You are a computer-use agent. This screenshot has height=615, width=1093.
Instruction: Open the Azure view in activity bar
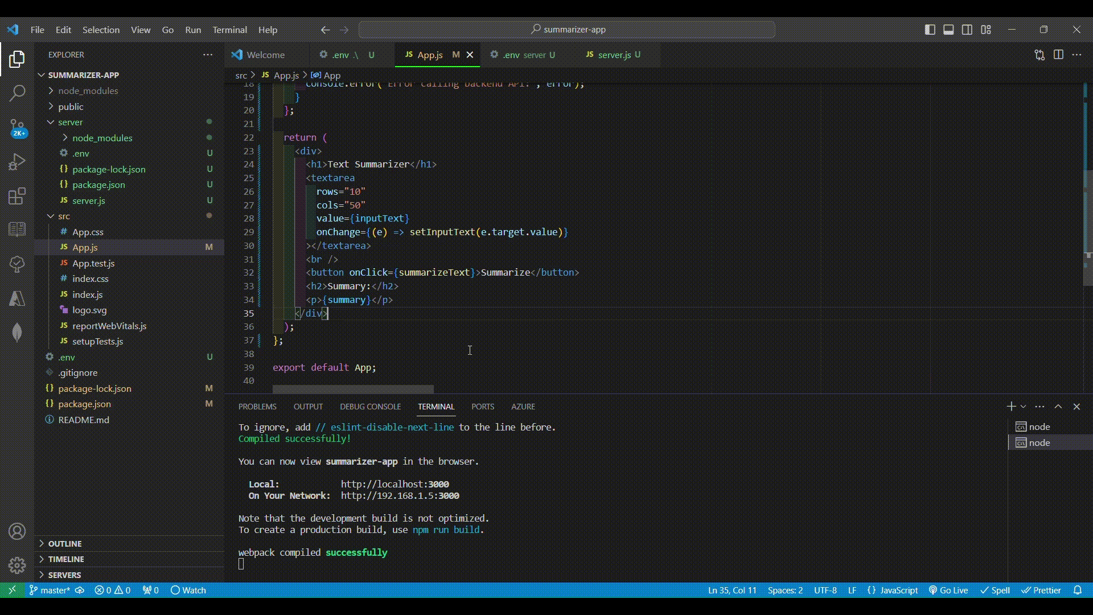[x=17, y=298]
